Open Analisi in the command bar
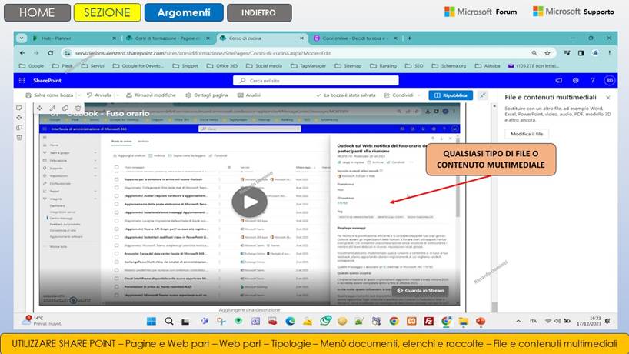Image resolution: width=629 pixels, height=354 pixels. 249,95
